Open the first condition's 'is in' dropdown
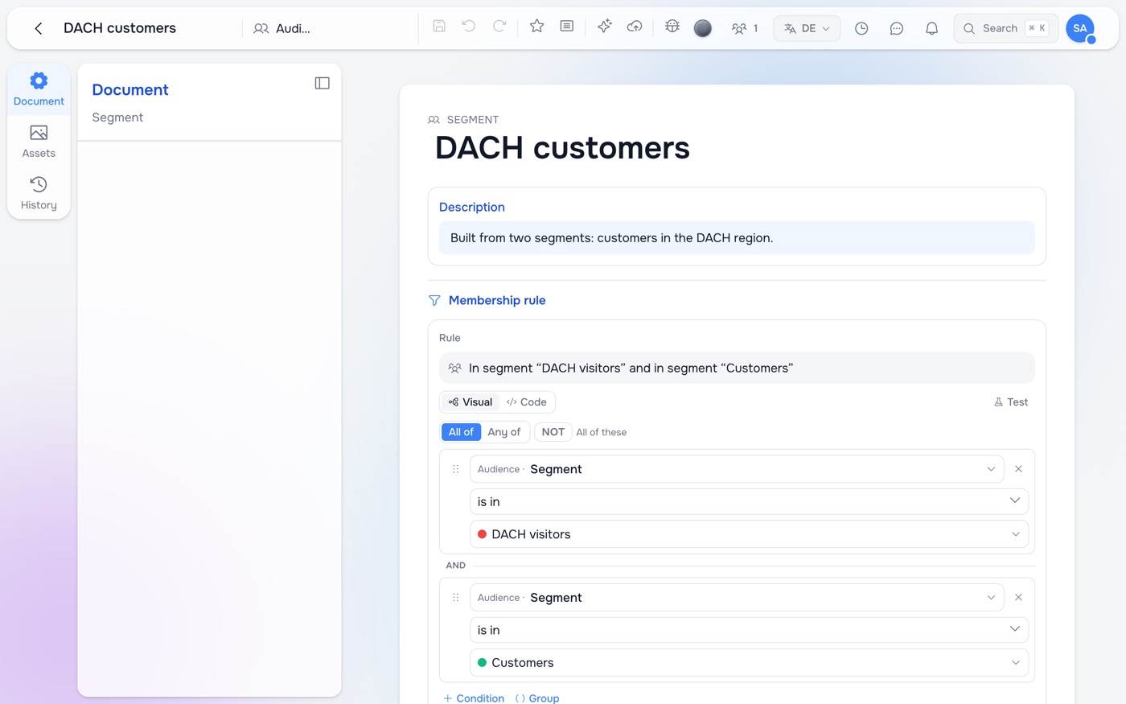This screenshot has height=704, width=1126. point(749,501)
